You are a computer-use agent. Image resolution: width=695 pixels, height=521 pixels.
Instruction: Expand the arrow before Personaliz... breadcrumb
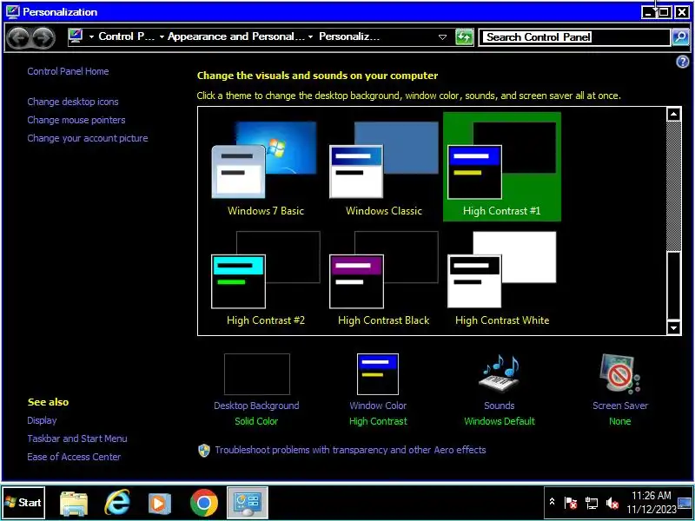(x=311, y=36)
